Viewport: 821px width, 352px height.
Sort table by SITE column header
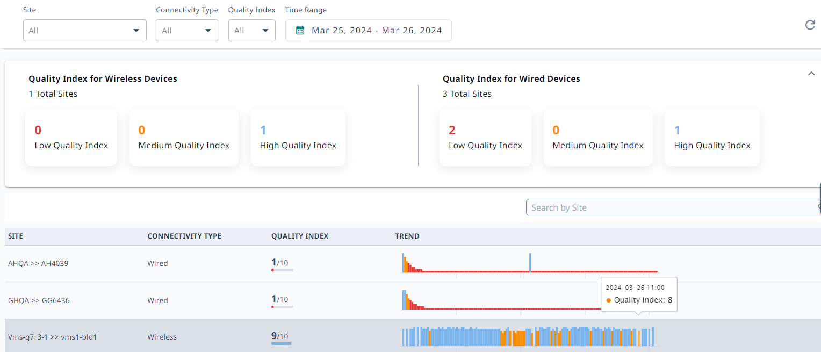click(x=16, y=236)
